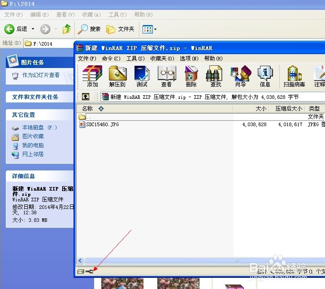The width and height of the screenshot is (325, 289).
Task: Open Explorer Tools (工具) menu
Action: coord(117,15)
